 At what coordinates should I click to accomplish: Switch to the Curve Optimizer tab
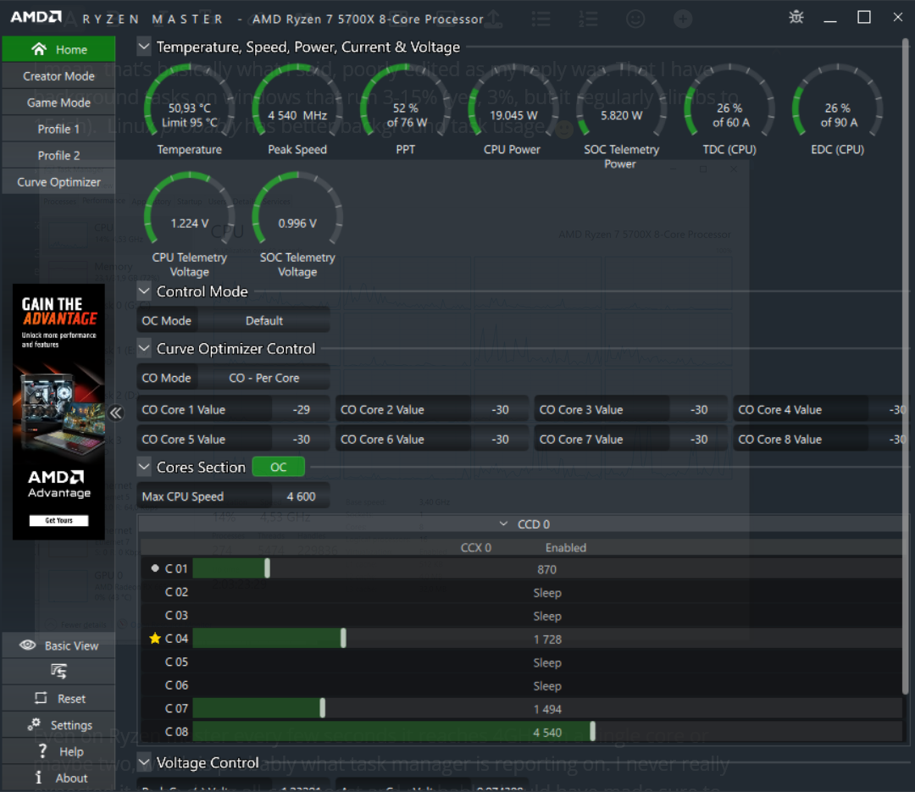[x=58, y=182]
